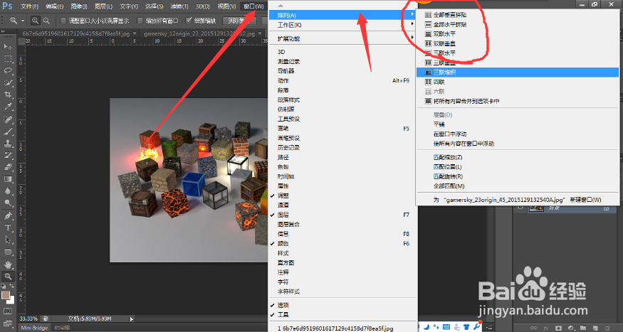Choose 三联堆积 arrangement
This screenshot has width=623, height=332.
(517, 73)
